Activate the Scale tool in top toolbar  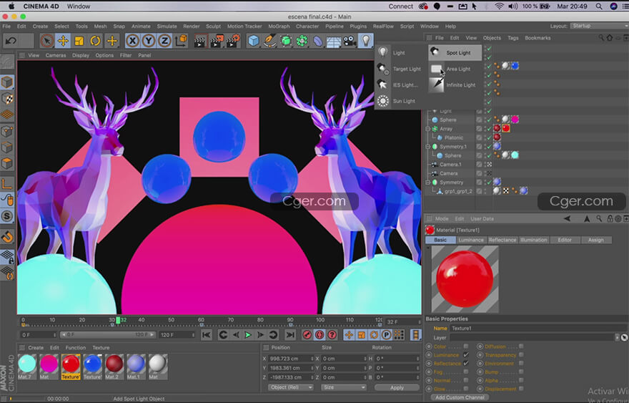pyautogui.click(x=79, y=41)
